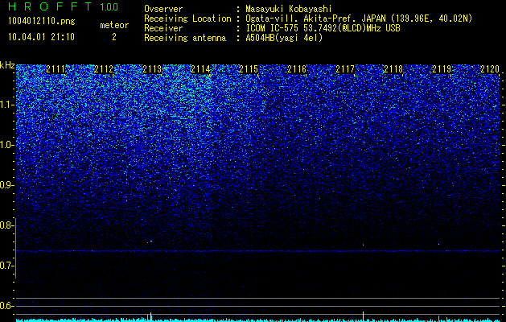506x322 pixels.
Task: Click the red meteor echo dot near 2117
Action: point(364,246)
